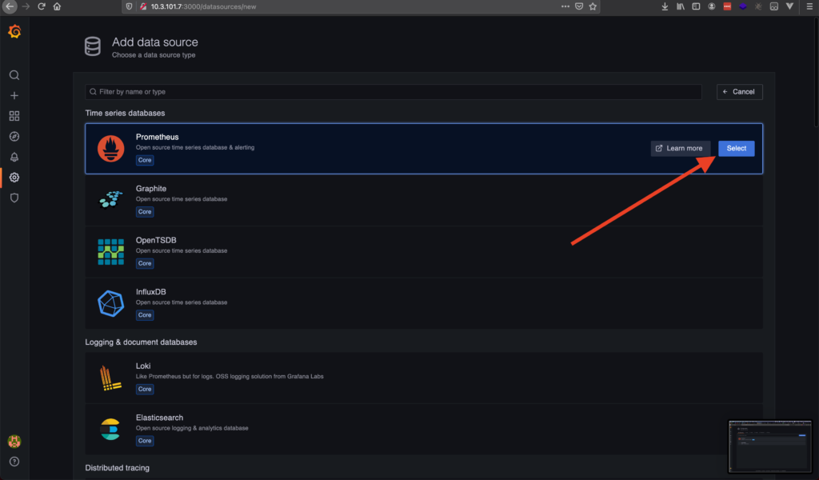819x480 pixels.
Task: Click the V-shaped extension icon
Action: pos(789,6)
